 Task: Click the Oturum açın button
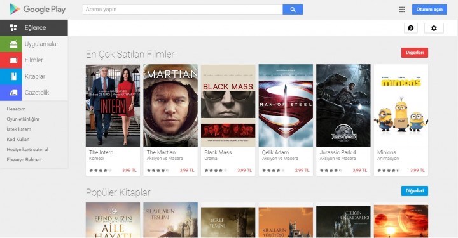click(429, 10)
